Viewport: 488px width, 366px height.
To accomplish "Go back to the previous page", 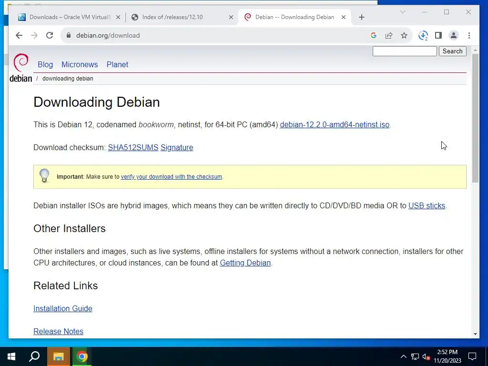I will [19, 35].
